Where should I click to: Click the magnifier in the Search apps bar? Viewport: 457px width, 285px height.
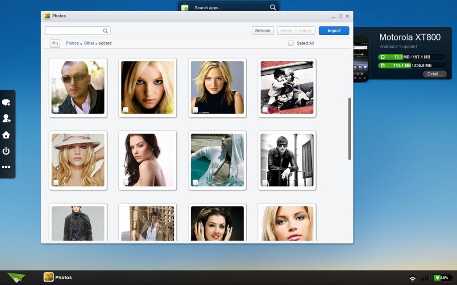[x=273, y=8]
